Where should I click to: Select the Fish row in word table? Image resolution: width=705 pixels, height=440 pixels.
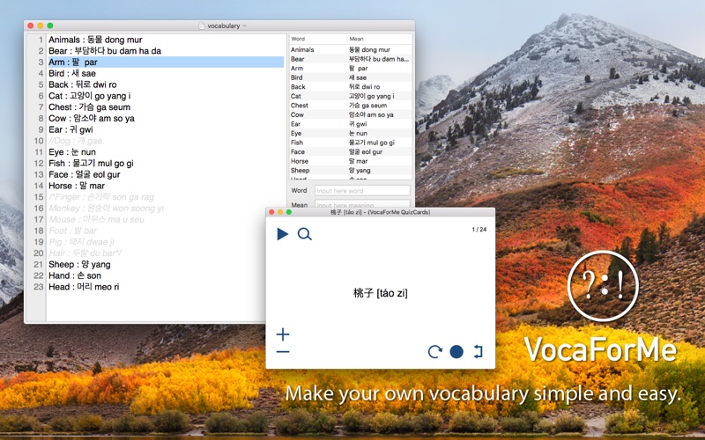[x=351, y=143]
